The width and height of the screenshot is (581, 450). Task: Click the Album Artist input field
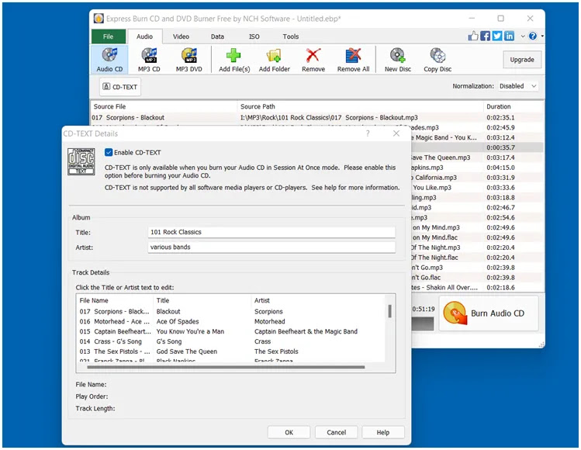pos(271,247)
